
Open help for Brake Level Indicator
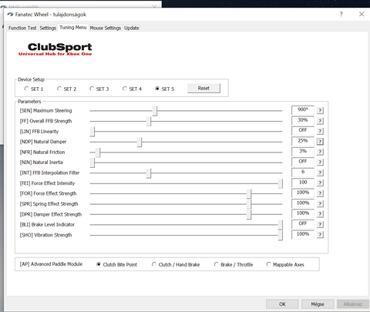320,224
